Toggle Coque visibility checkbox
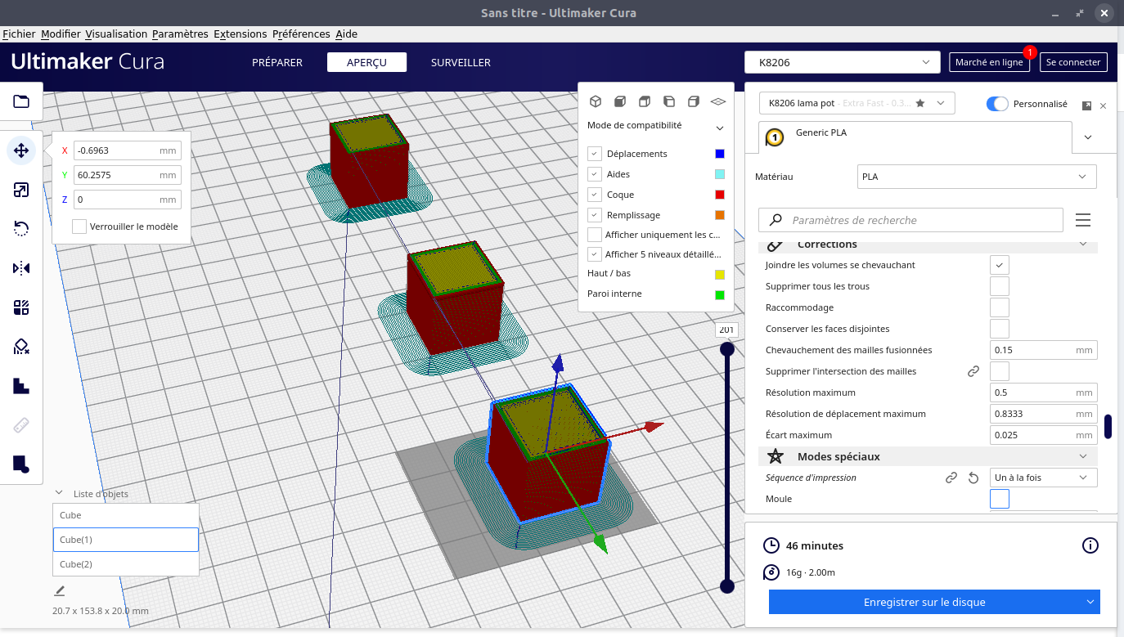Image resolution: width=1124 pixels, height=637 pixels. tap(595, 195)
